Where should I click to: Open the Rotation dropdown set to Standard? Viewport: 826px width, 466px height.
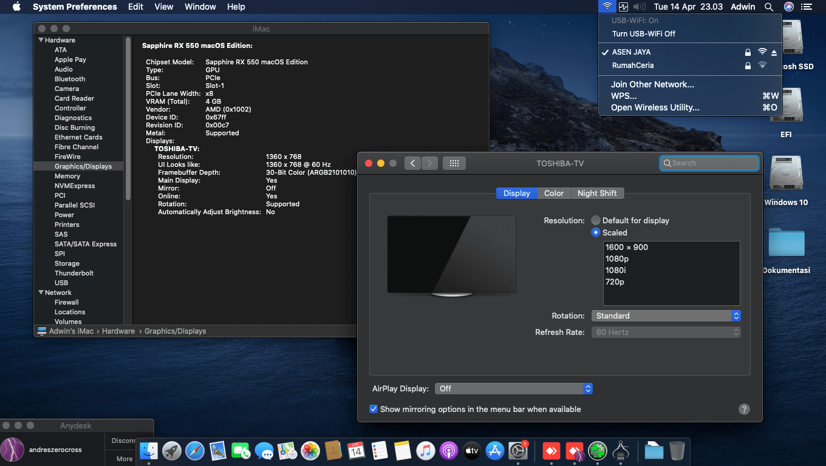coord(666,316)
